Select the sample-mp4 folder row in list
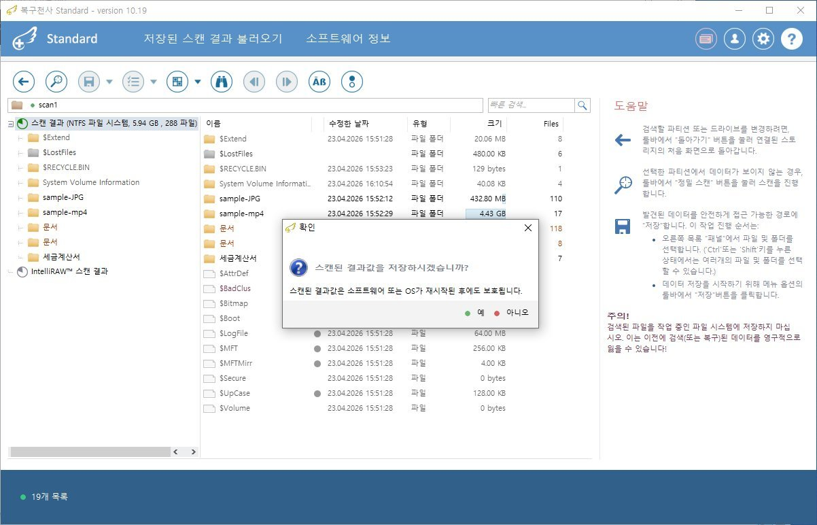Screen dimensions: 817x525 (x=384, y=214)
